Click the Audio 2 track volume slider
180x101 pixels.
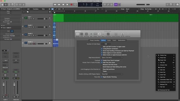(42, 35)
